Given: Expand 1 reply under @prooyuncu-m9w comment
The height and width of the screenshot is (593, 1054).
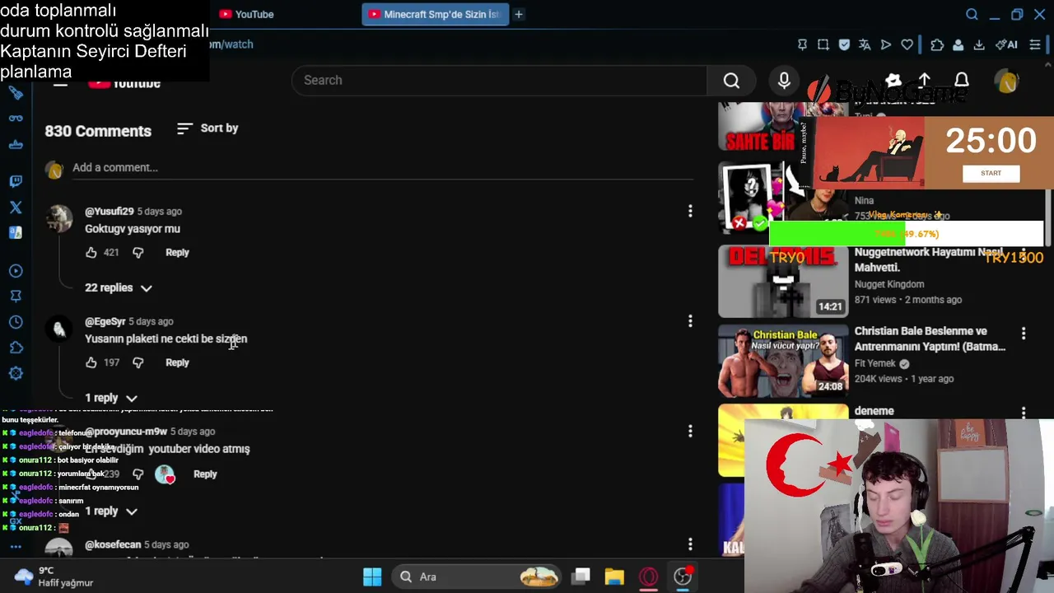Looking at the screenshot, I should tap(111, 511).
